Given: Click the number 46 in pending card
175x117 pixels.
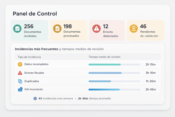Looking at the screenshot, I should 143,26.
